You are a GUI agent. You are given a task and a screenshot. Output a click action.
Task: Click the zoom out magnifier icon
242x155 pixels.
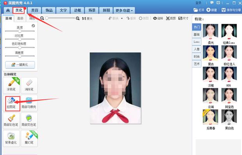pyautogui.click(x=42, y=18)
